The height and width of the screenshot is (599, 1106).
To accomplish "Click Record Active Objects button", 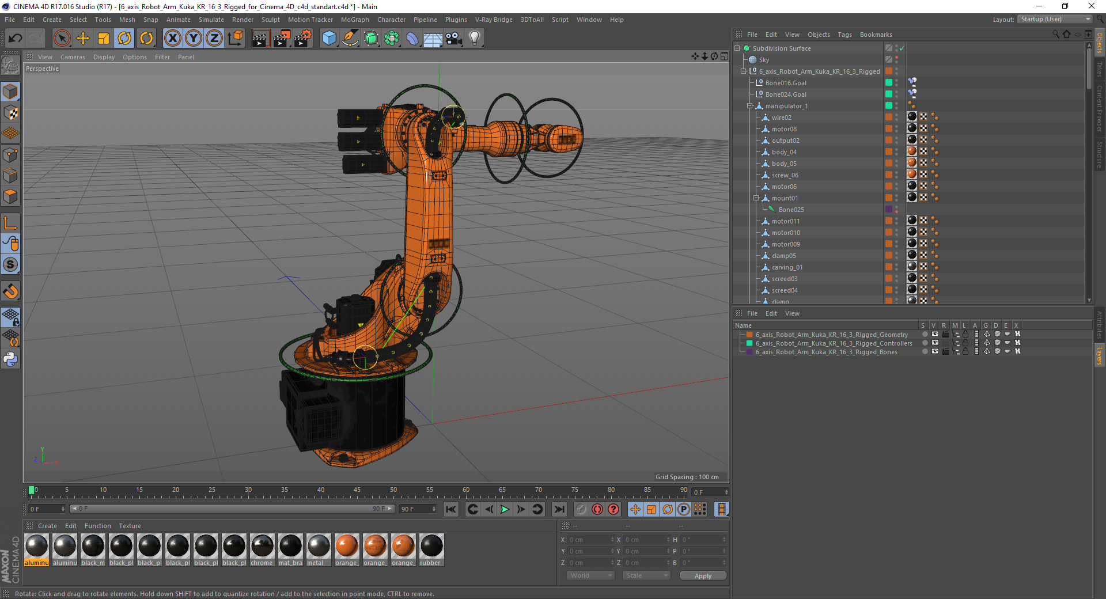I will point(581,509).
